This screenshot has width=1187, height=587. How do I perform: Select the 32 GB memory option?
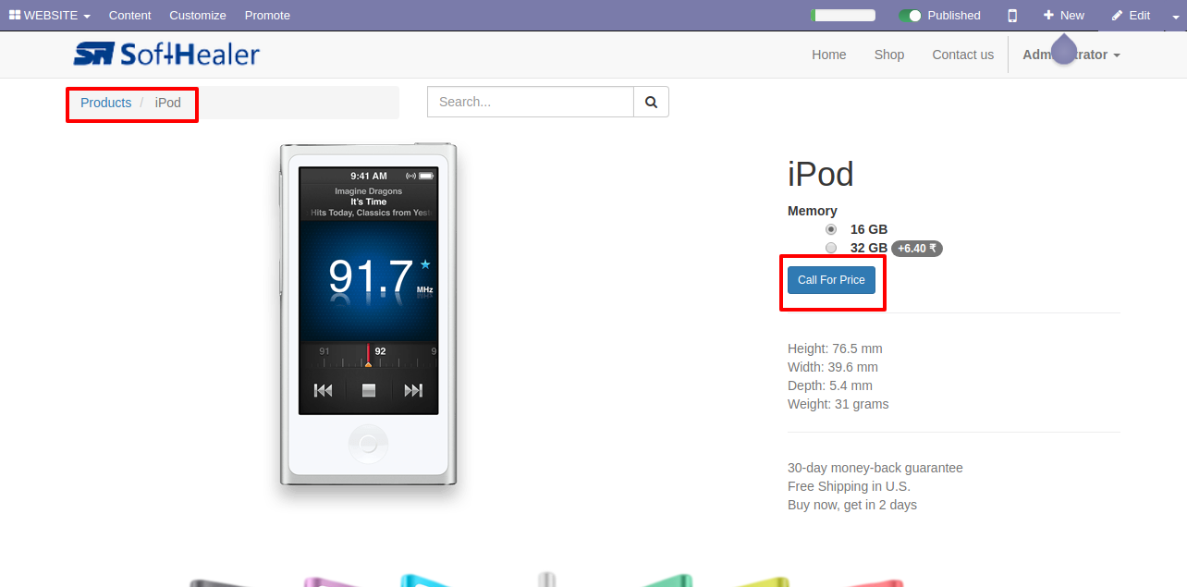pyautogui.click(x=831, y=248)
